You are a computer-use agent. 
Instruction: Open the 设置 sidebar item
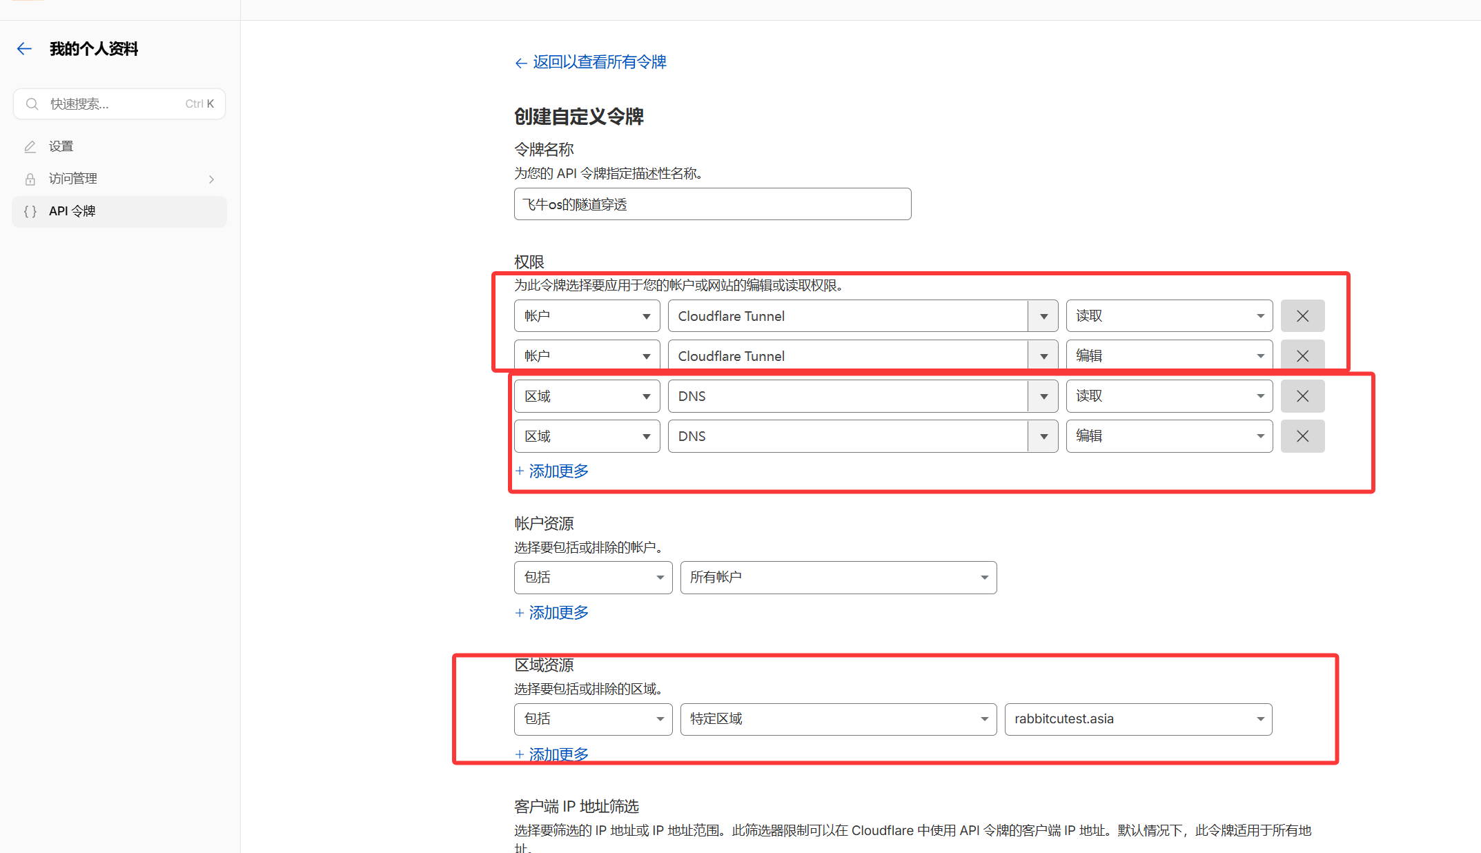[61, 146]
